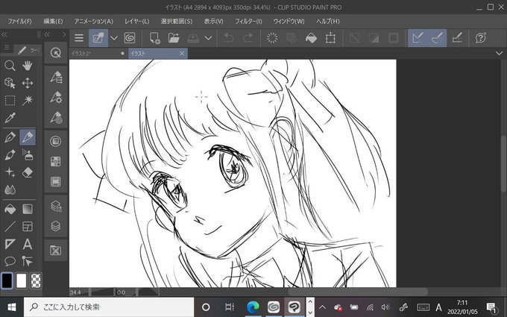Image resolution: width=507 pixels, height=317 pixels.
Task: Expand dropdown next to CLIP STUDIO button
Action: coord(114,38)
